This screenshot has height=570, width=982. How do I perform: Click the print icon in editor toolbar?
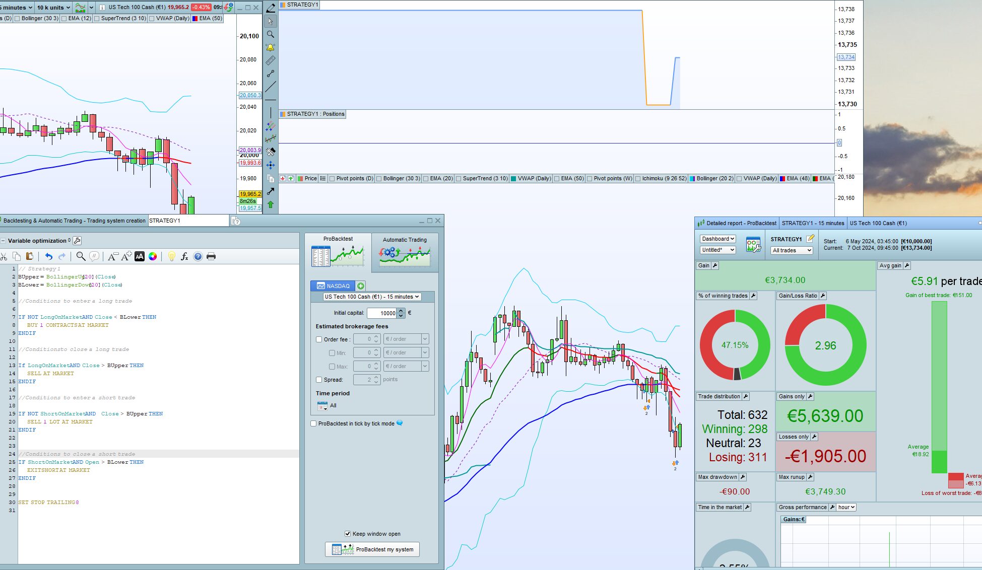point(211,256)
